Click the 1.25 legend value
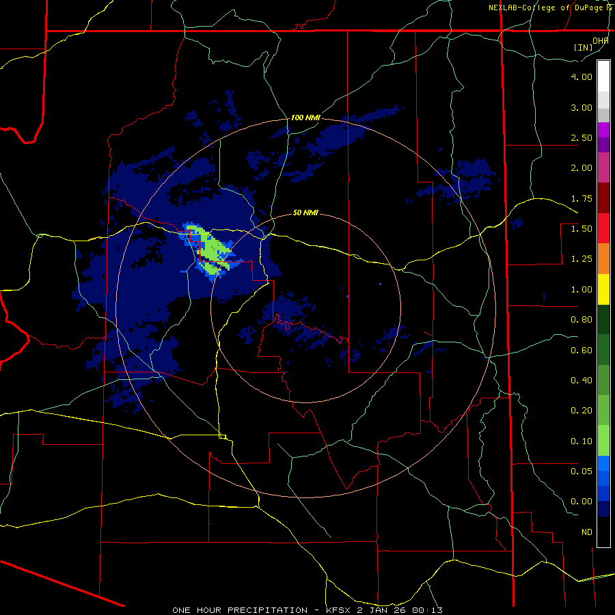Screen dimensions: 615x615 pyautogui.click(x=582, y=259)
